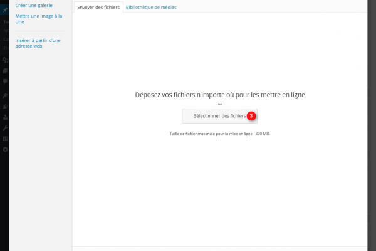Screen dimensions: 376x251
Task: Open Users icon in admin sidebar
Action: pos(5,117)
